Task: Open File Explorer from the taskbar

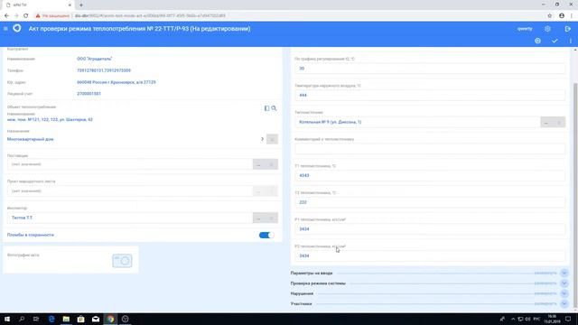Action: 66,319
